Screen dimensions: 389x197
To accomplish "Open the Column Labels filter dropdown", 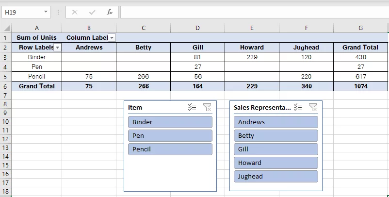I will [112, 38].
